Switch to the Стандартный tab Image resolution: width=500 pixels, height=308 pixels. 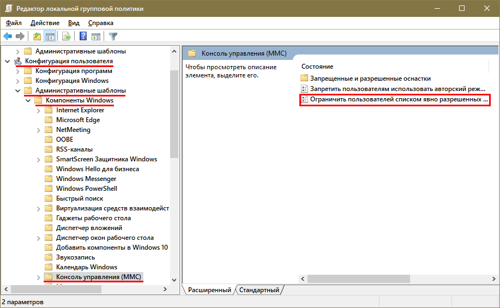[x=259, y=290]
